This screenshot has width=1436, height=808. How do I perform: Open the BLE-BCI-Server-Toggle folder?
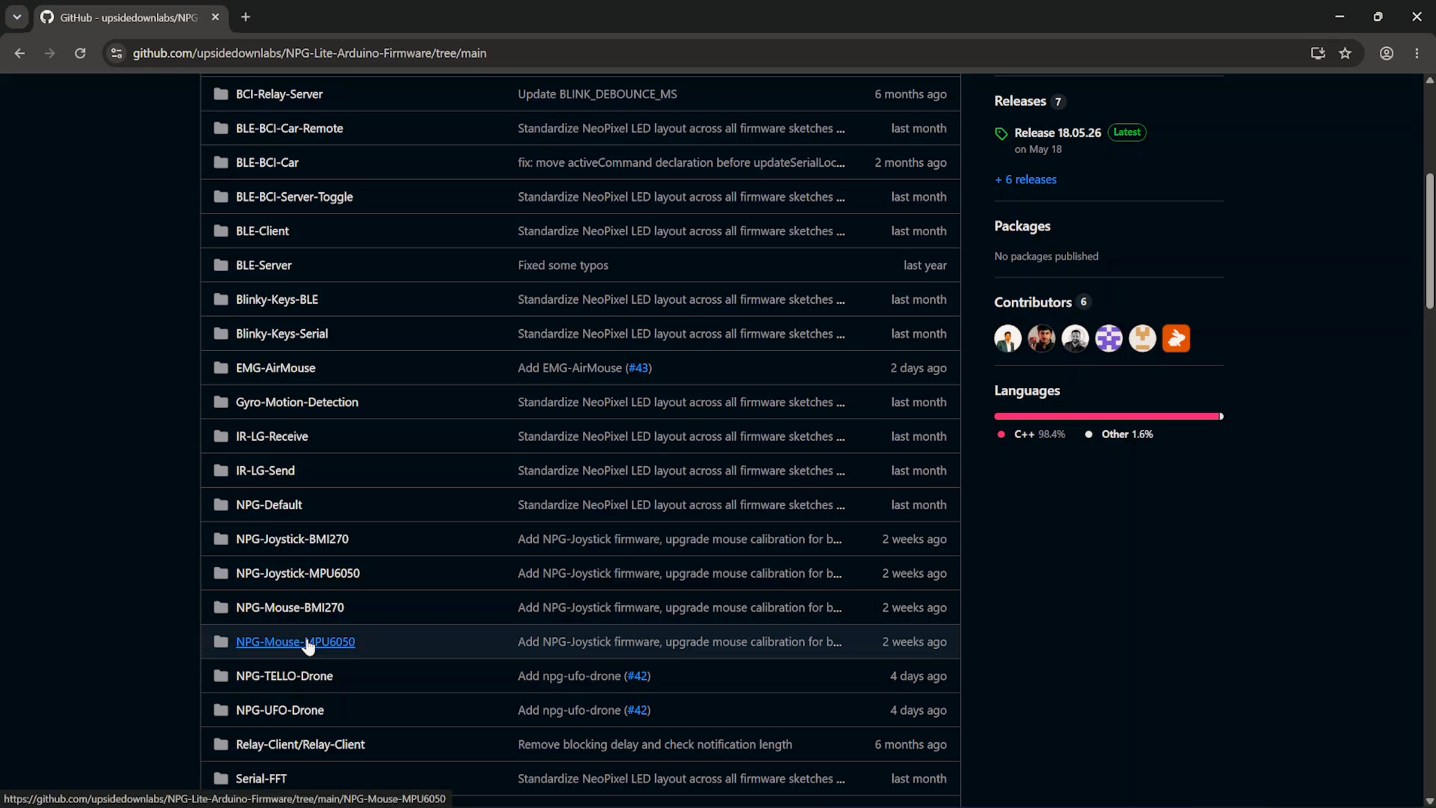(x=294, y=197)
